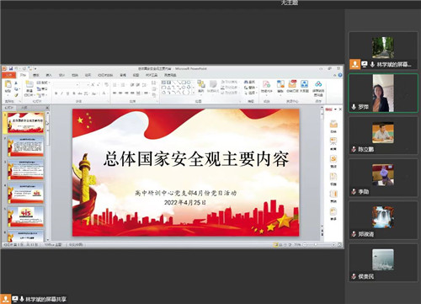This screenshot has height=304, width=421.
Task: Expand the shapes gallery with its More arrow
Action: pyautogui.click(x=194, y=92)
